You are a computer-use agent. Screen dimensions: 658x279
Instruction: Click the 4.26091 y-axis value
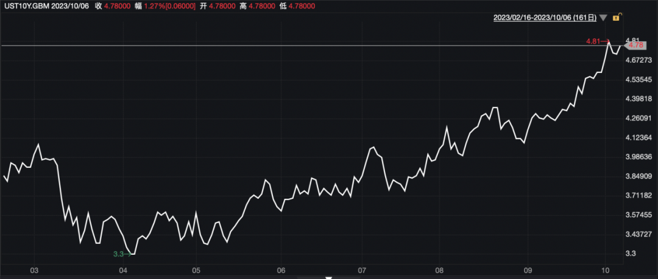point(640,118)
